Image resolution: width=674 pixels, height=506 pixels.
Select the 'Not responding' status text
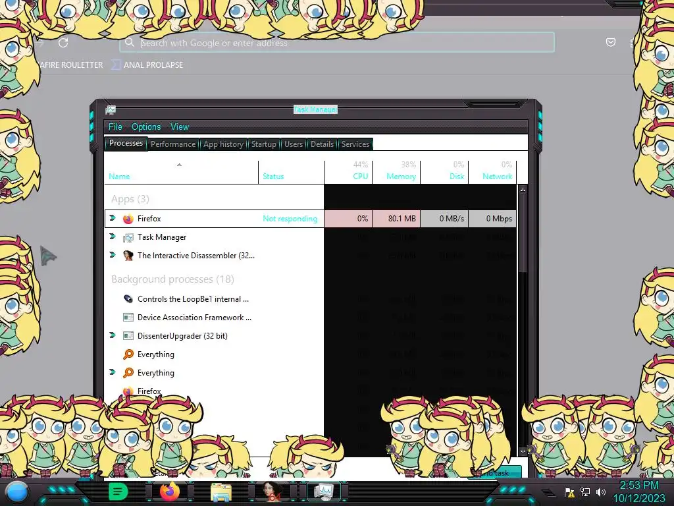click(x=290, y=219)
